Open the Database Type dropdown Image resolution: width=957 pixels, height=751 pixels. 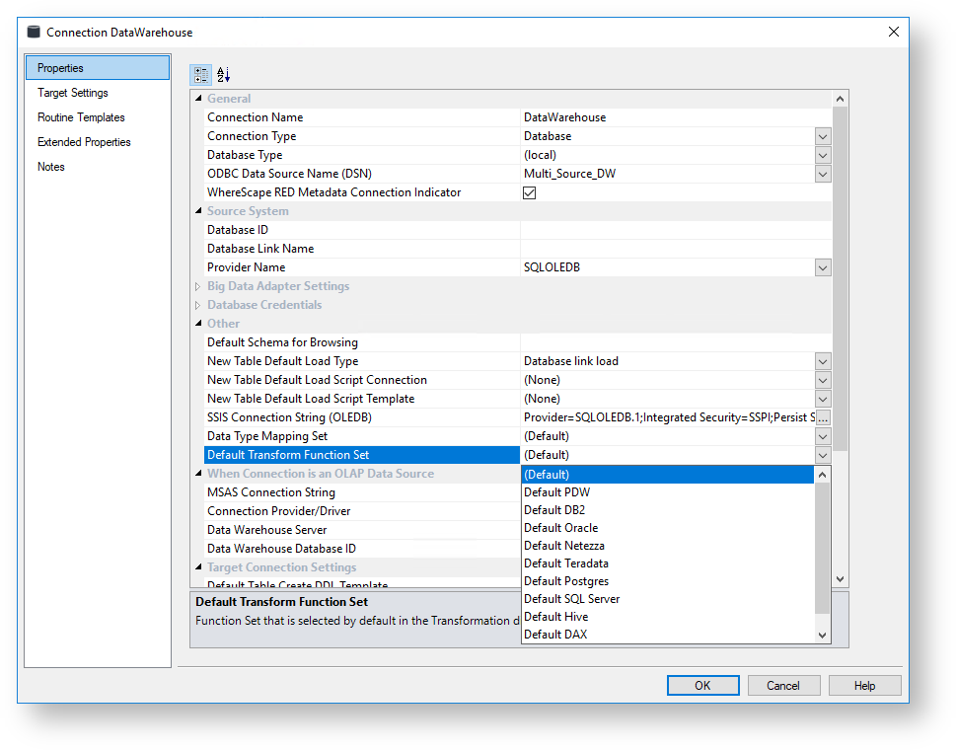pyautogui.click(x=823, y=155)
